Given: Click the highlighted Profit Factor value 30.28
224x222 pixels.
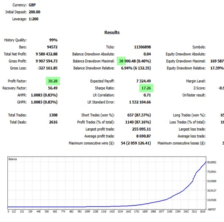Looking at the screenshot, I should click(53, 81).
